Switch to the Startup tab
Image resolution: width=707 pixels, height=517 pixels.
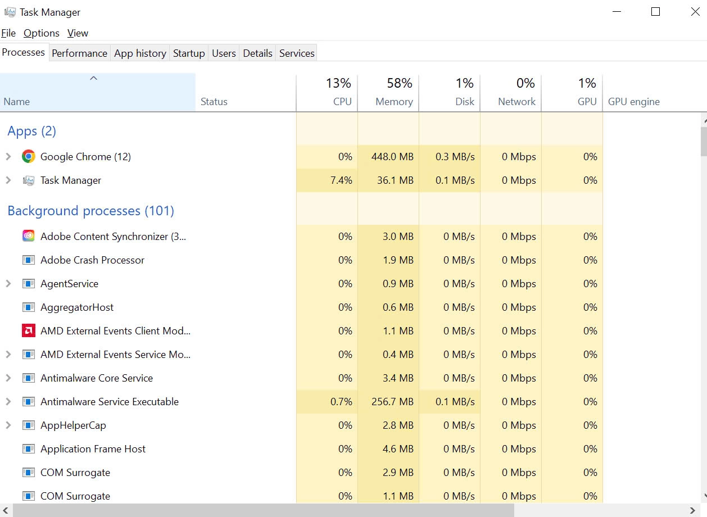pyautogui.click(x=188, y=53)
